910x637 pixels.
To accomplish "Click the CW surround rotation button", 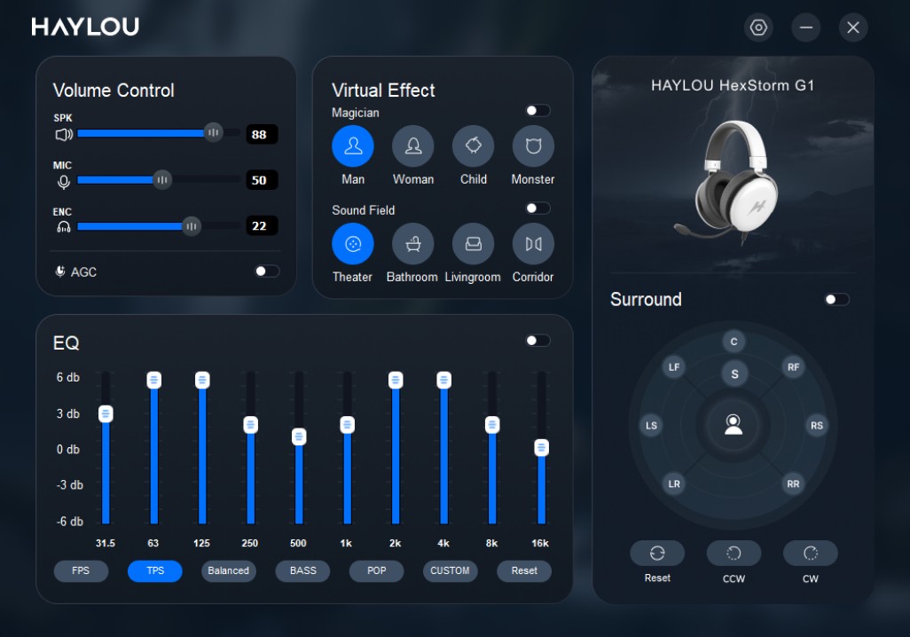I will click(810, 553).
